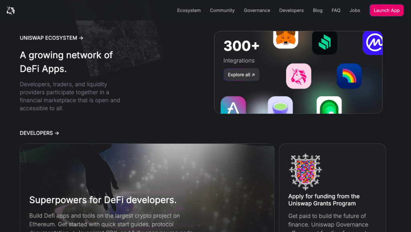Click the Explore all button
The width and height of the screenshot is (411, 232).
click(241, 75)
